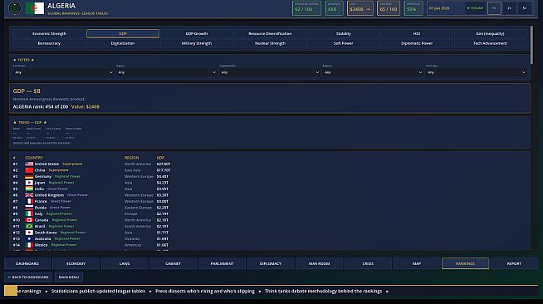Click the Japan flag icon in list
Image resolution: width=543 pixels, height=304 pixels.
pos(29,183)
